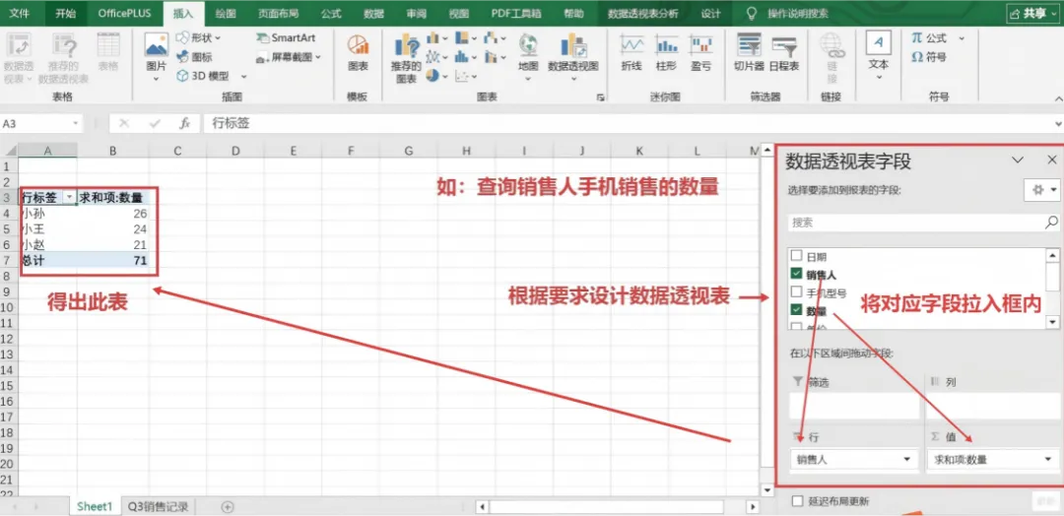The height and width of the screenshot is (516, 1064).
Task: Open the 图表 group dialog launcher
Action: pyautogui.click(x=601, y=97)
